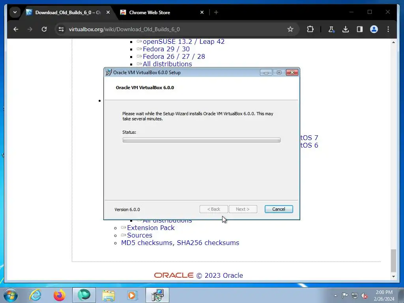This screenshot has height=303, width=404.
Task: Reload the VirtualBox download page
Action: click(44, 29)
